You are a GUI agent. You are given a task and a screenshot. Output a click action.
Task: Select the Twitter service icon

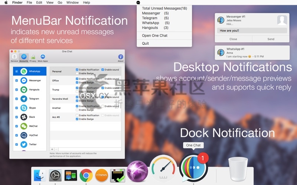(x=24, y=144)
